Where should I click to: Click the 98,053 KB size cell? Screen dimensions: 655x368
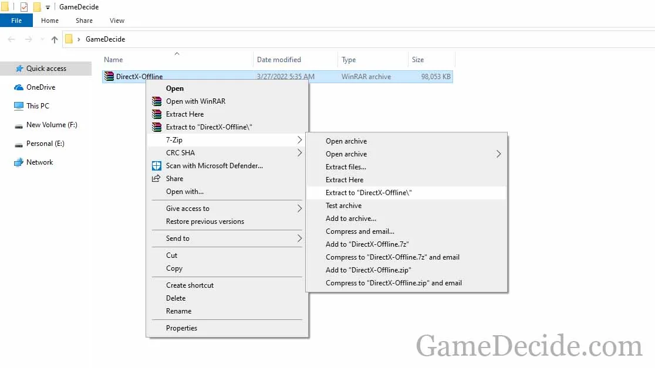click(435, 77)
